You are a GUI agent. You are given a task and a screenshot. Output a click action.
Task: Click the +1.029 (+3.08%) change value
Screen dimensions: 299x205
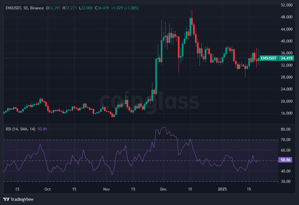coord(125,8)
